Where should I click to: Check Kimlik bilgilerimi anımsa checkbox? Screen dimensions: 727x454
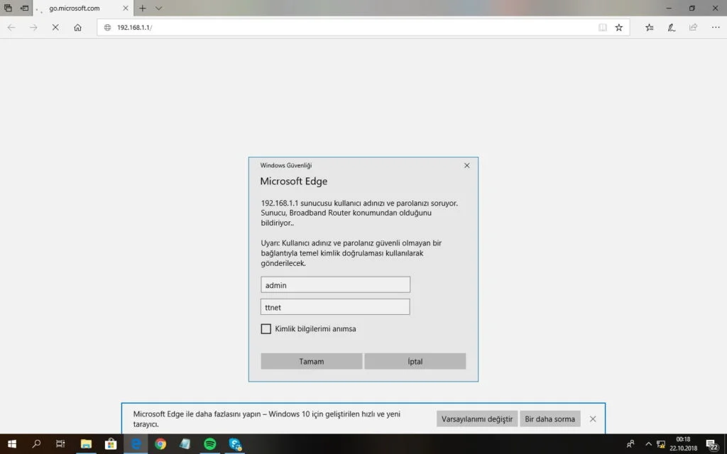266,329
